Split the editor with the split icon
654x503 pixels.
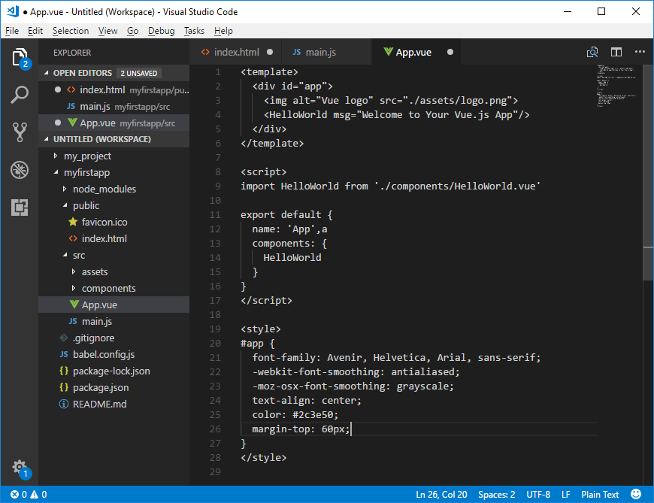(x=616, y=52)
